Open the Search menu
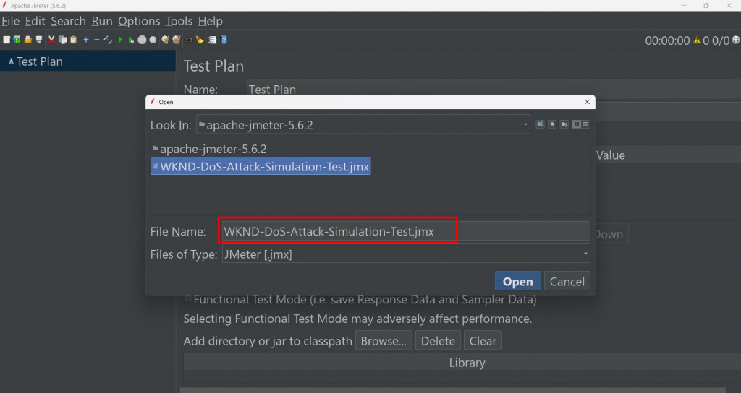The height and width of the screenshot is (393, 741). click(69, 21)
